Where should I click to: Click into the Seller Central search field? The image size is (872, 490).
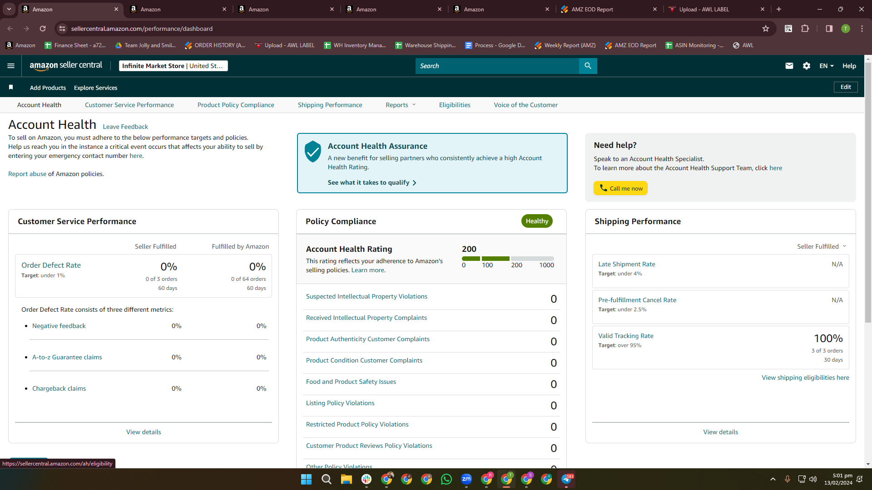[x=497, y=66]
